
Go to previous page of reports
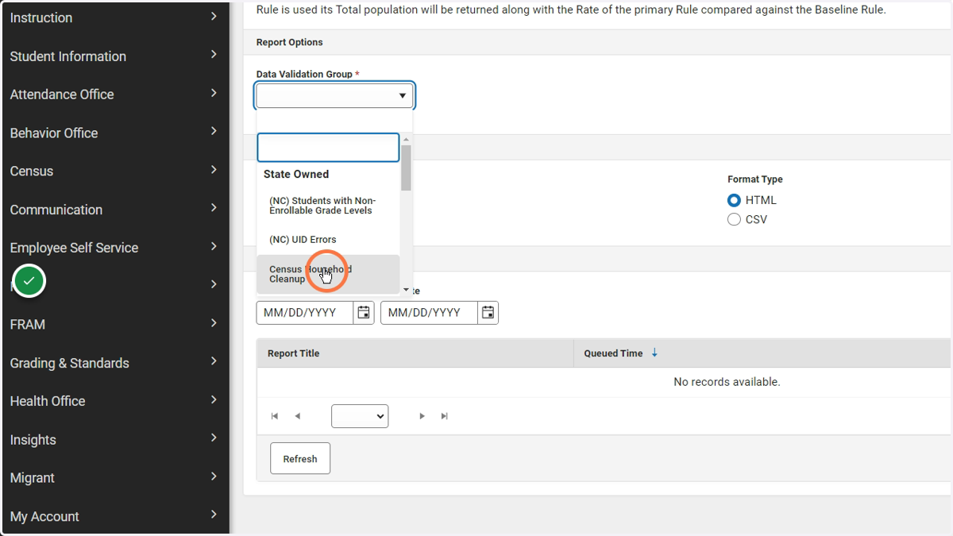298,416
